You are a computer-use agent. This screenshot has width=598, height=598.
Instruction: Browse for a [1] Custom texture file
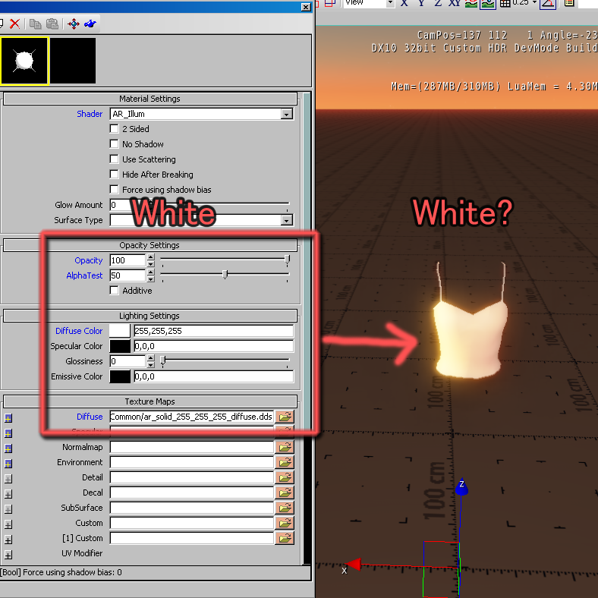click(x=285, y=538)
